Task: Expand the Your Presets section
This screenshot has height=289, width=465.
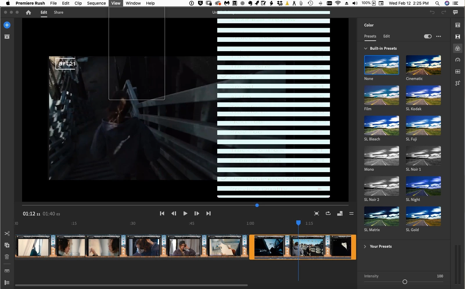Action: click(x=365, y=246)
